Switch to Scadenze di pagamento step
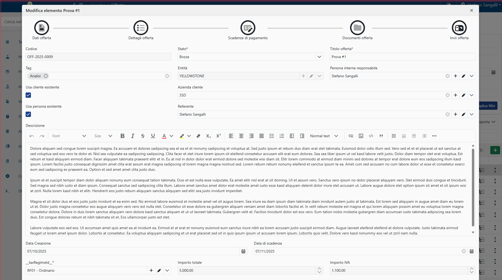The width and height of the screenshot is (502, 280). click(248, 28)
